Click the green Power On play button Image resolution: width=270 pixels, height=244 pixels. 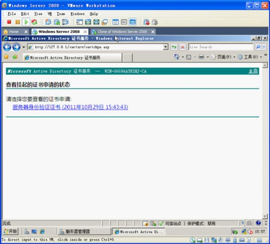coord(26,22)
